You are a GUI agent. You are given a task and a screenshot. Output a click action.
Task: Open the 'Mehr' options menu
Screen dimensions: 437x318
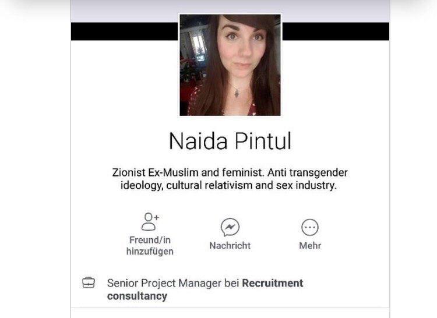[310, 246]
